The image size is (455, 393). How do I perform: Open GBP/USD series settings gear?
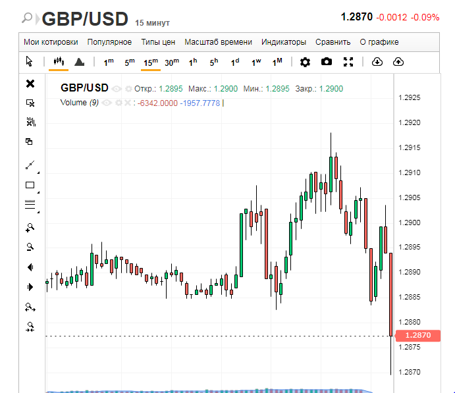[128, 89]
